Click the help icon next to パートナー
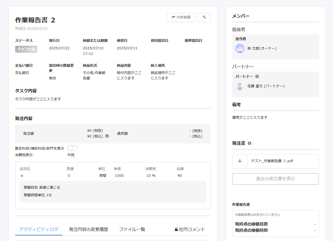The width and height of the screenshot is (333, 241). pyautogui.click(x=257, y=76)
